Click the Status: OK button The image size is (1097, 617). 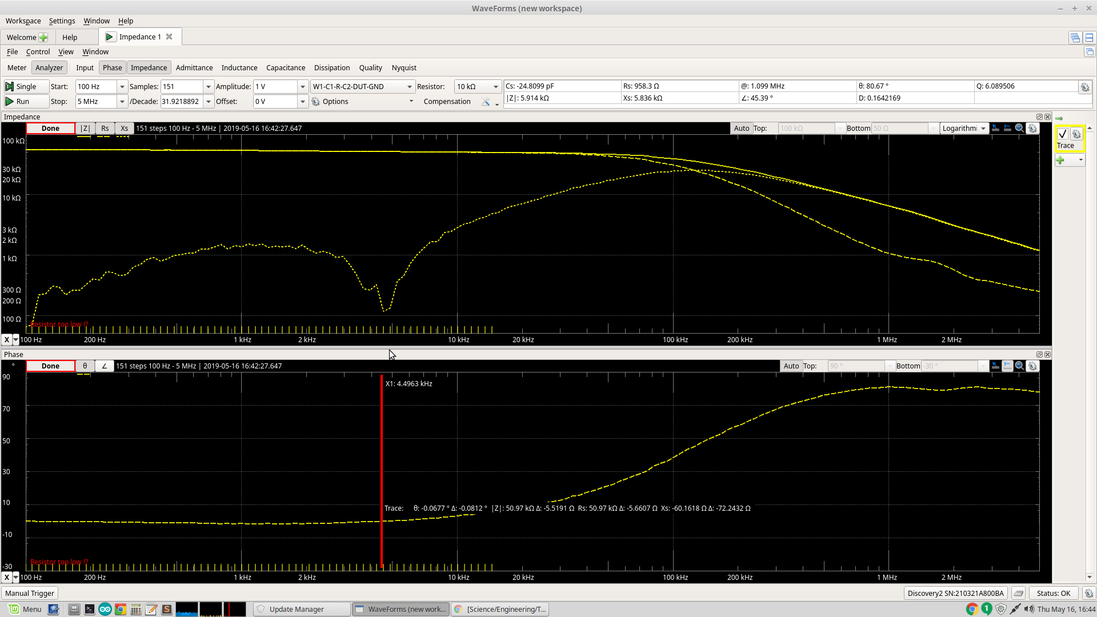click(x=1054, y=593)
